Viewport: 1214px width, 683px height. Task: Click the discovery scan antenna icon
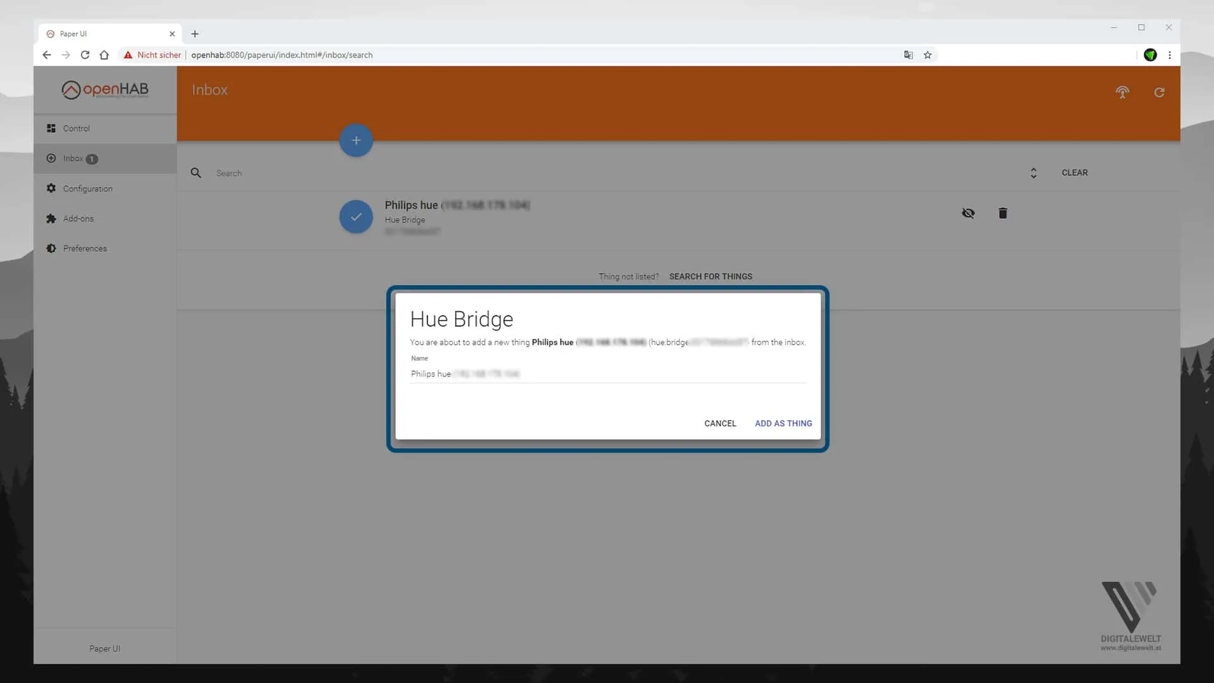[1122, 92]
